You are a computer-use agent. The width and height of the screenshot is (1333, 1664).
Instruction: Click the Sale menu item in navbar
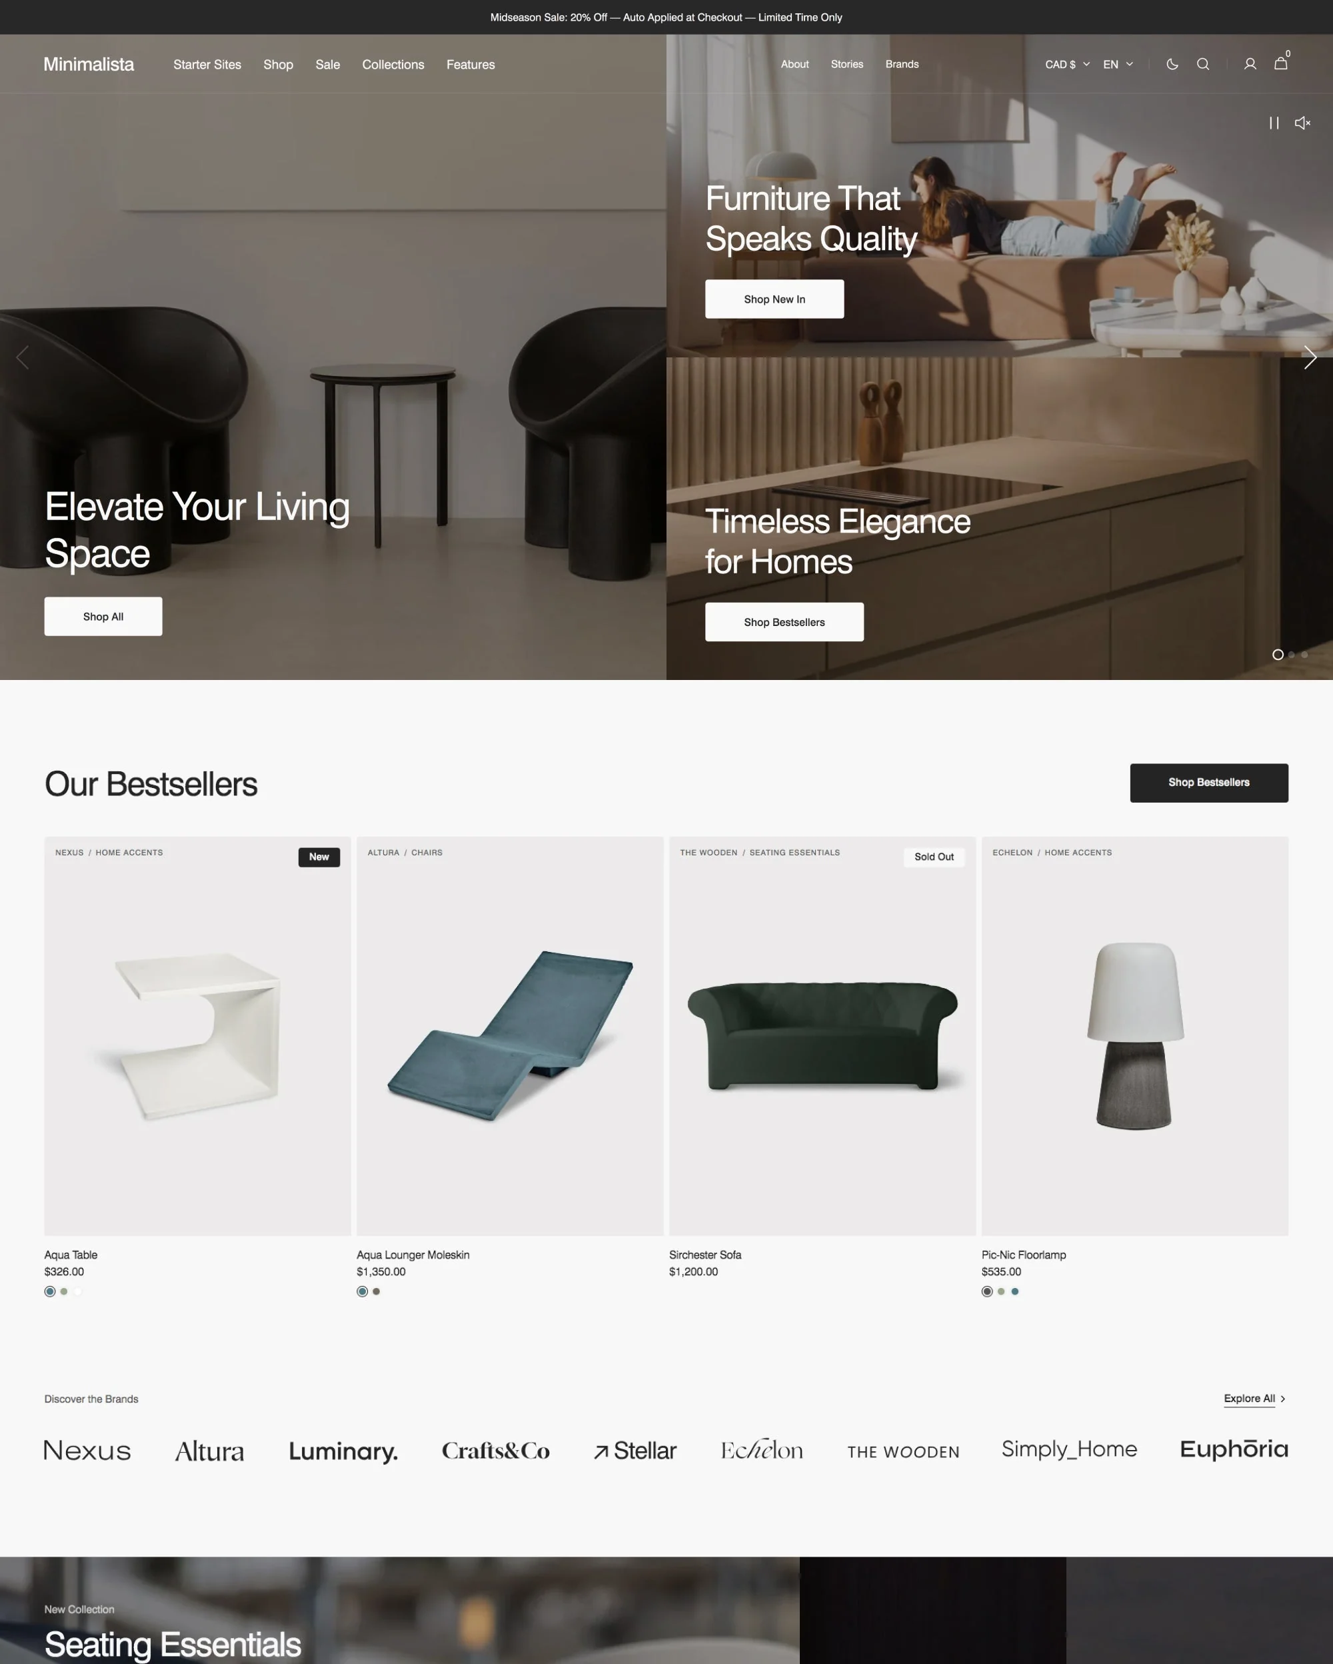tap(327, 65)
